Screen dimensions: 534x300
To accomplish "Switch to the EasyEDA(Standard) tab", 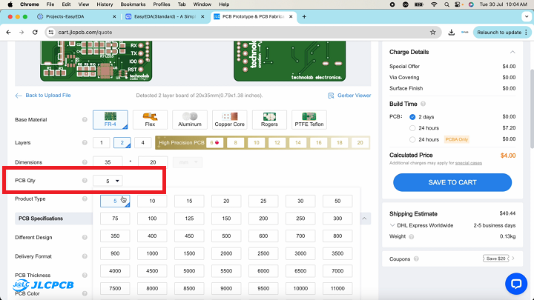I will pyautogui.click(x=165, y=16).
